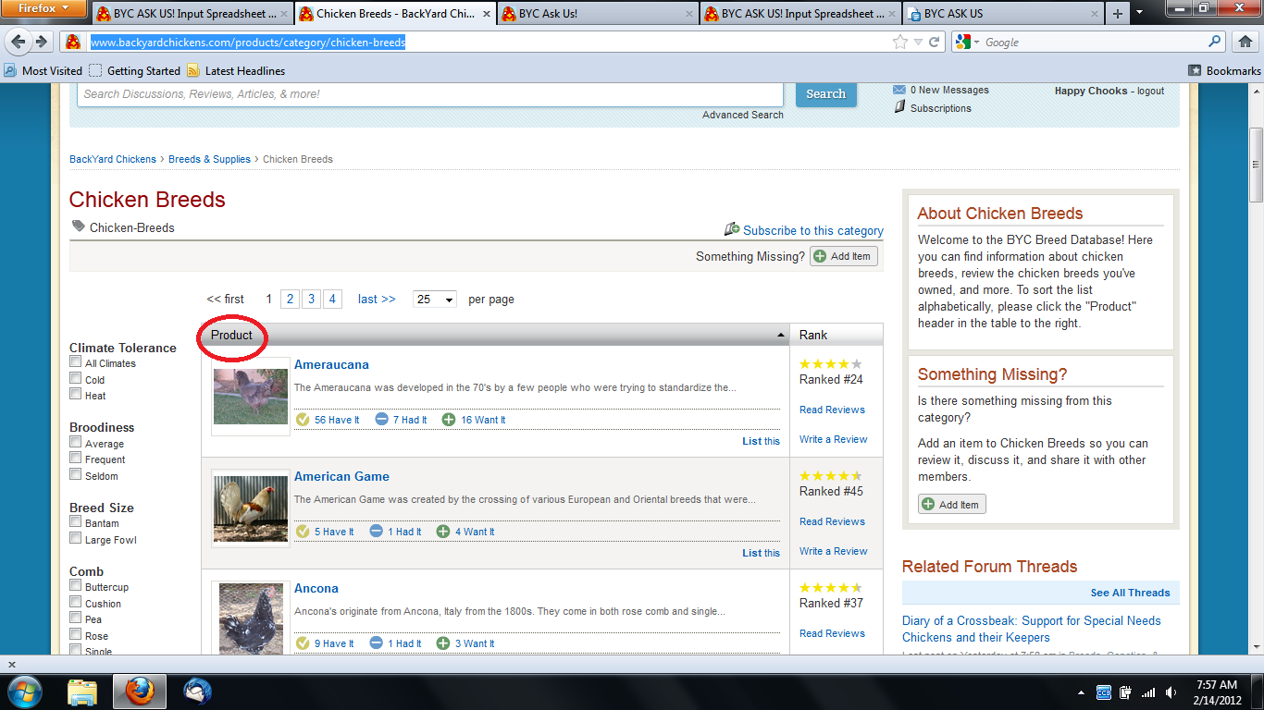
Task: Expand the Firefox application menu
Action: (x=44, y=8)
